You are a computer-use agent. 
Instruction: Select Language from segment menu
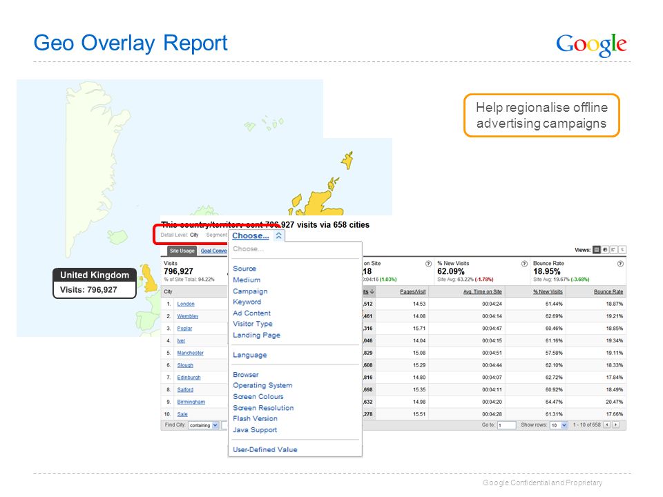click(250, 355)
